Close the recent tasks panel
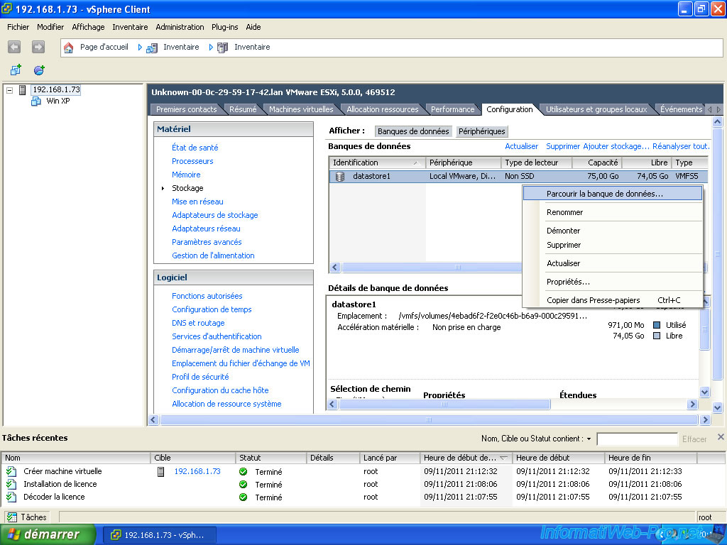This screenshot has width=727, height=545. [721, 437]
